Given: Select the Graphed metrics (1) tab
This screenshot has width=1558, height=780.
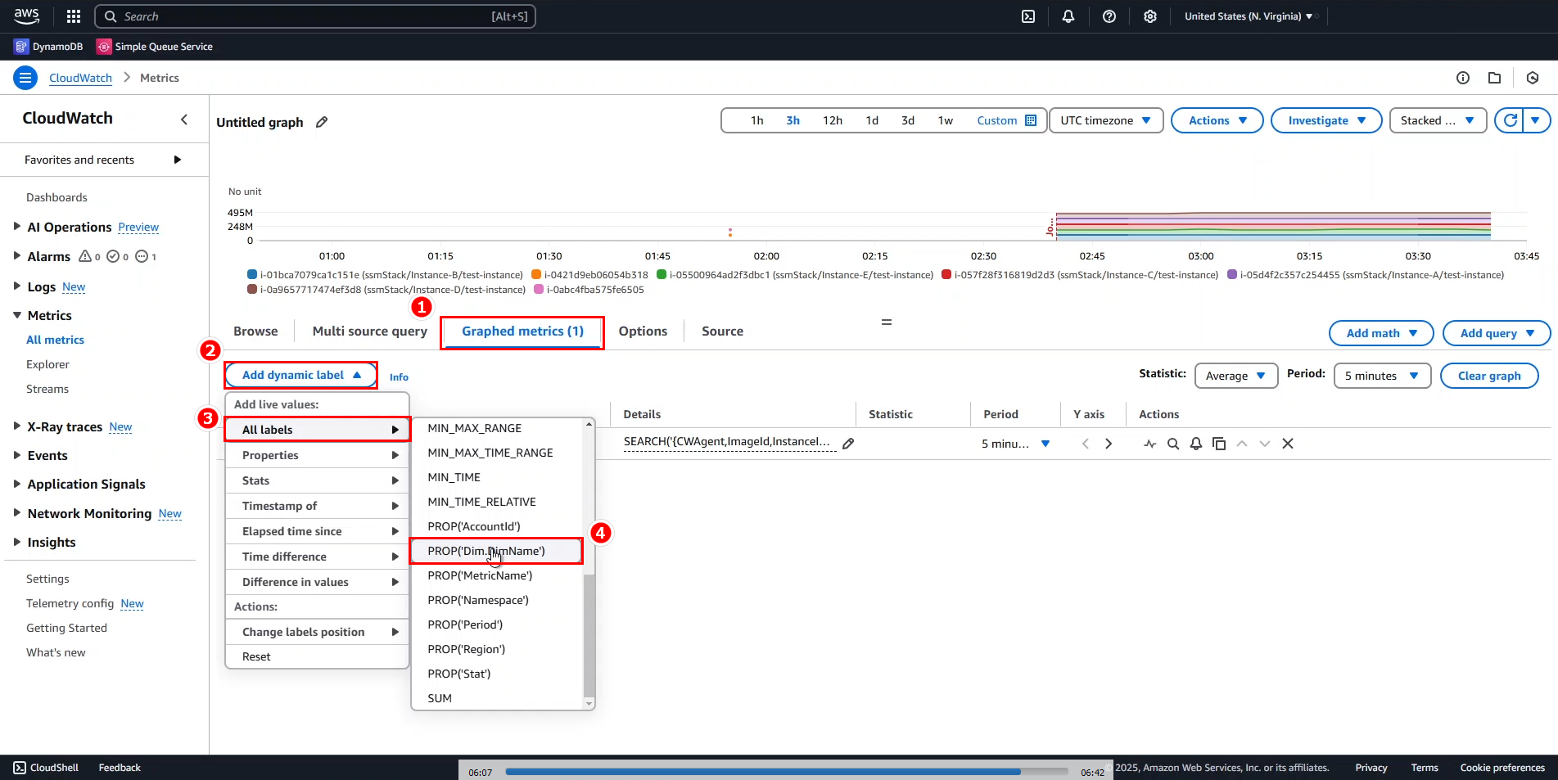Looking at the screenshot, I should [x=522, y=331].
